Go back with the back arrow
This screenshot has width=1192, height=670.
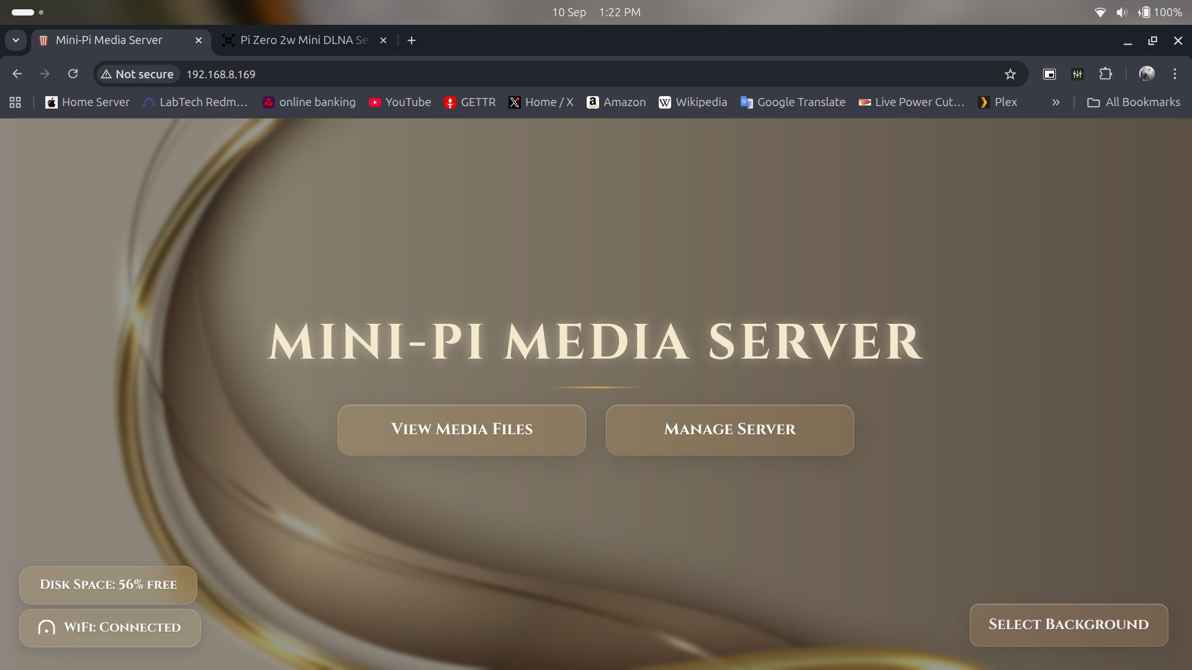click(17, 74)
